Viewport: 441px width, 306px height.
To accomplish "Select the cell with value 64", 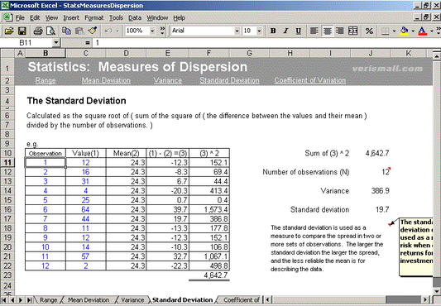I will click(86, 209).
